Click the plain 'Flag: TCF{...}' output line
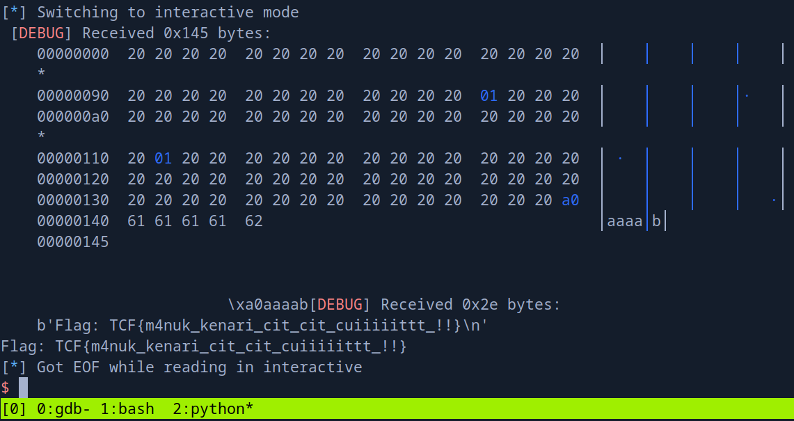The width and height of the screenshot is (794, 421). coord(204,347)
